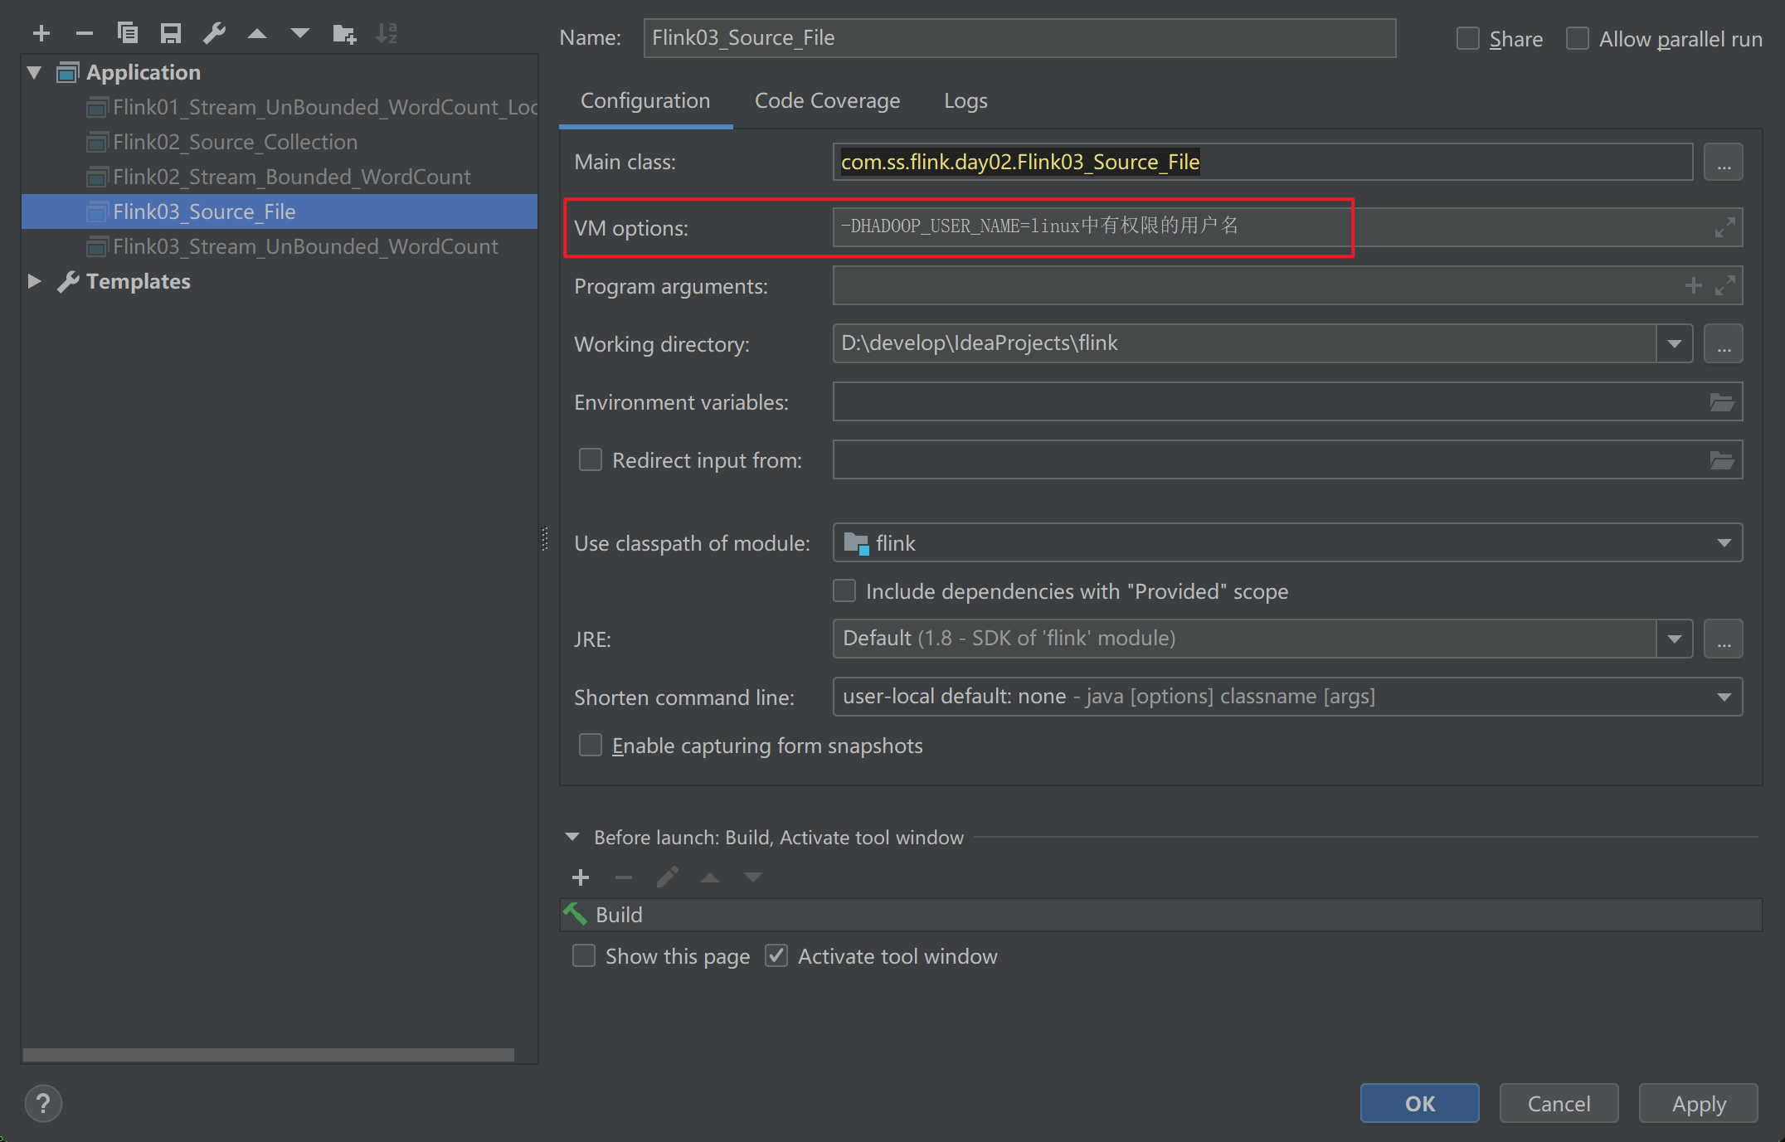Open working directory dropdown arrow
The image size is (1785, 1142).
(1675, 343)
